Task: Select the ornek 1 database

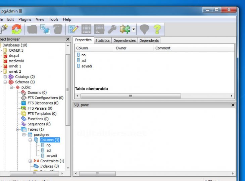Action: point(15,66)
